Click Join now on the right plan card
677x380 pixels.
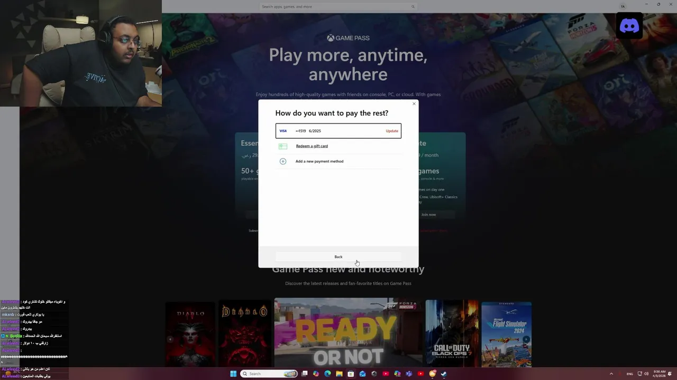(428, 215)
